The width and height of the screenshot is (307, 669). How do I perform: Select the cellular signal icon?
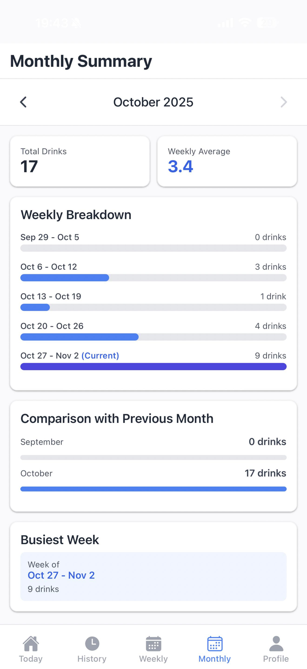[x=225, y=23]
